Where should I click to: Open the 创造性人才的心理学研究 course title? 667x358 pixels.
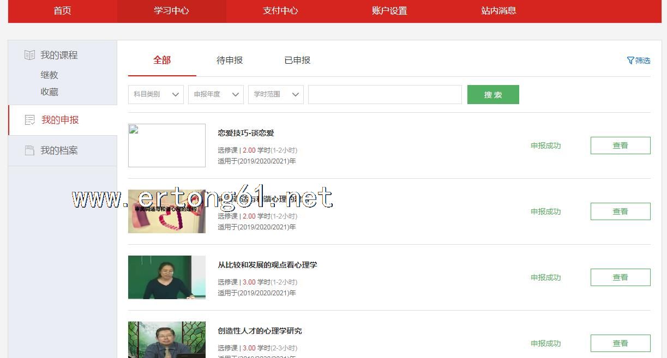click(260, 331)
